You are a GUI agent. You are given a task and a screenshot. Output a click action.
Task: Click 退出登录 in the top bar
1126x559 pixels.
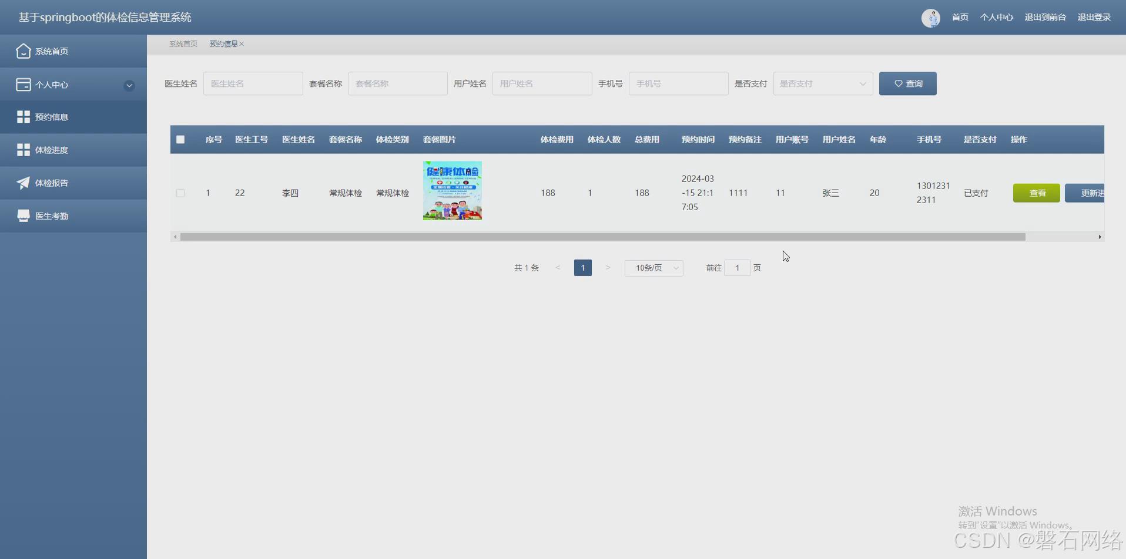click(1094, 18)
